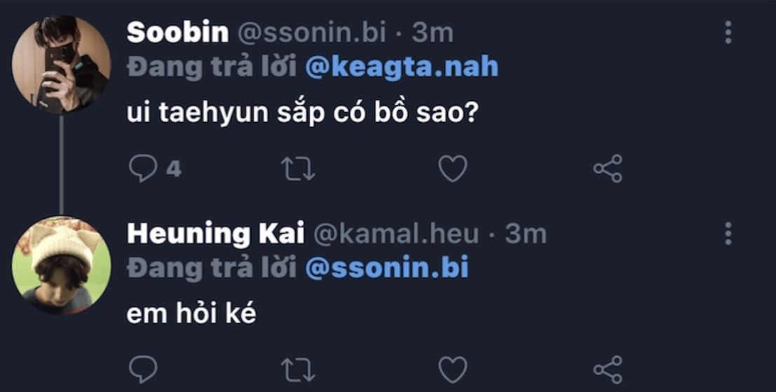
Task: Reply to Soobin's tweet
Action: tap(144, 169)
